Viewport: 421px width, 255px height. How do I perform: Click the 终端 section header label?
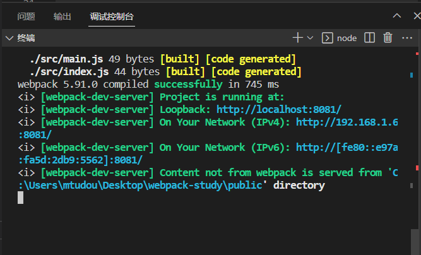pyautogui.click(x=27, y=38)
